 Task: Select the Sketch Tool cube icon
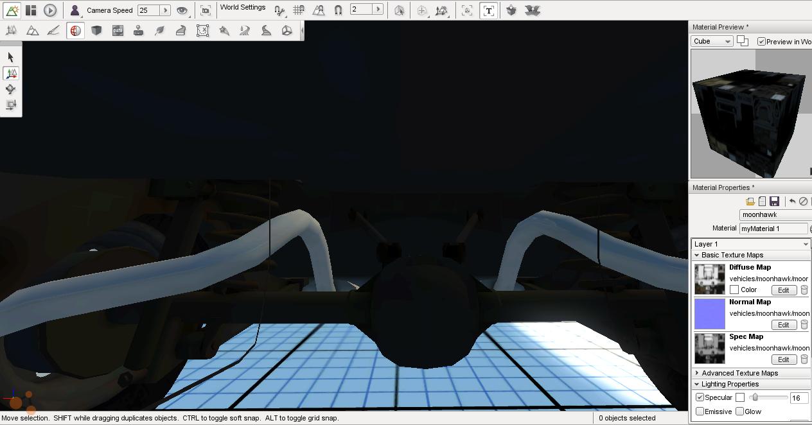[x=96, y=30]
